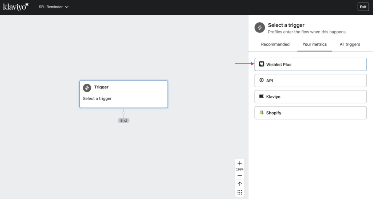
Task: Click the Klaviyo logo in the header
Action: 16,7
